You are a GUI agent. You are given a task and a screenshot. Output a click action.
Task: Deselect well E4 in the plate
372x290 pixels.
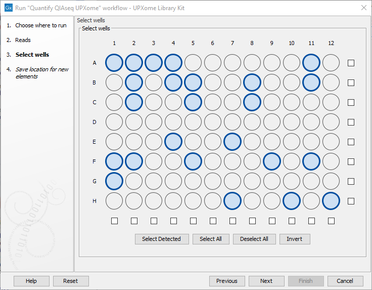click(173, 142)
